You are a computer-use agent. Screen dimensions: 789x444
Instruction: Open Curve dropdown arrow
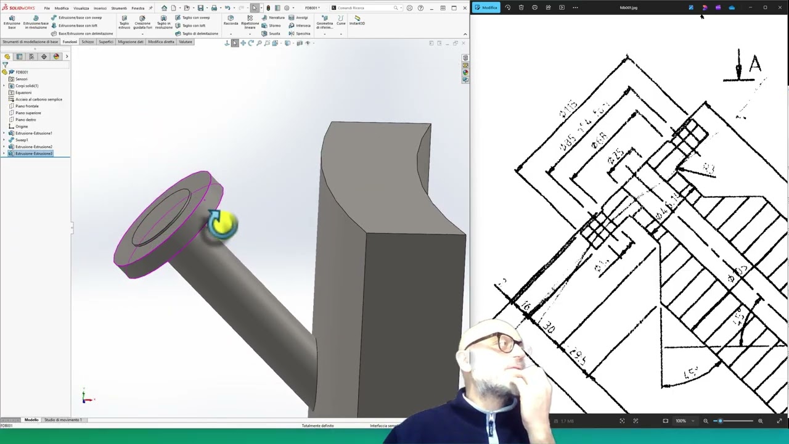341,33
